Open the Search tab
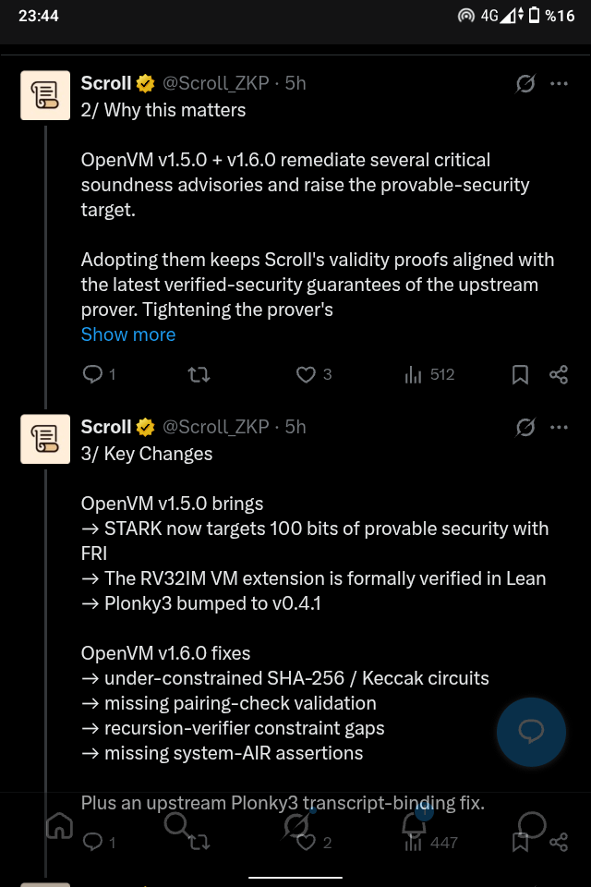Screen dimensions: 591x887 pos(177,826)
